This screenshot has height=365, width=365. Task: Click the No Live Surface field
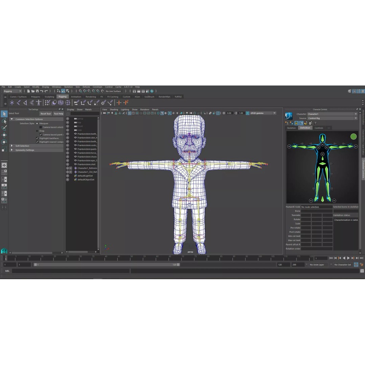114,91
